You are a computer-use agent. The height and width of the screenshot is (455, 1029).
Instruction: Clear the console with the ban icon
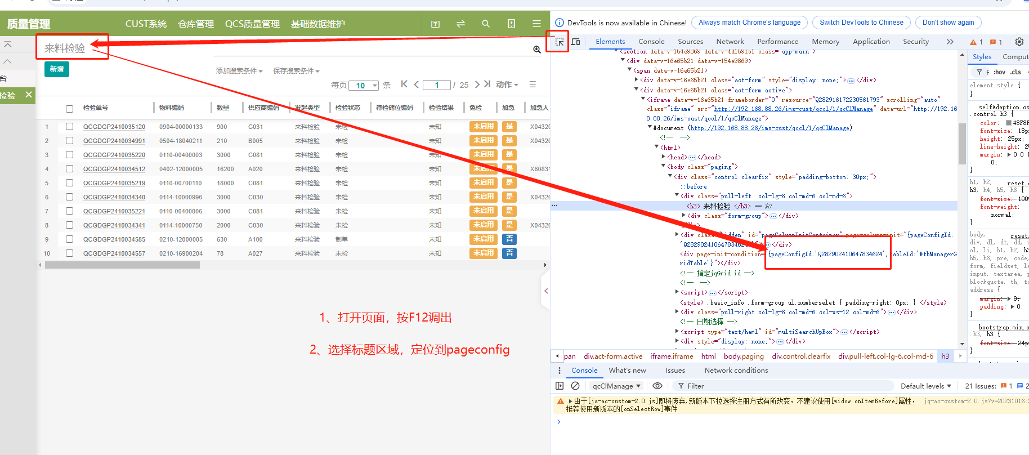click(x=575, y=386)
